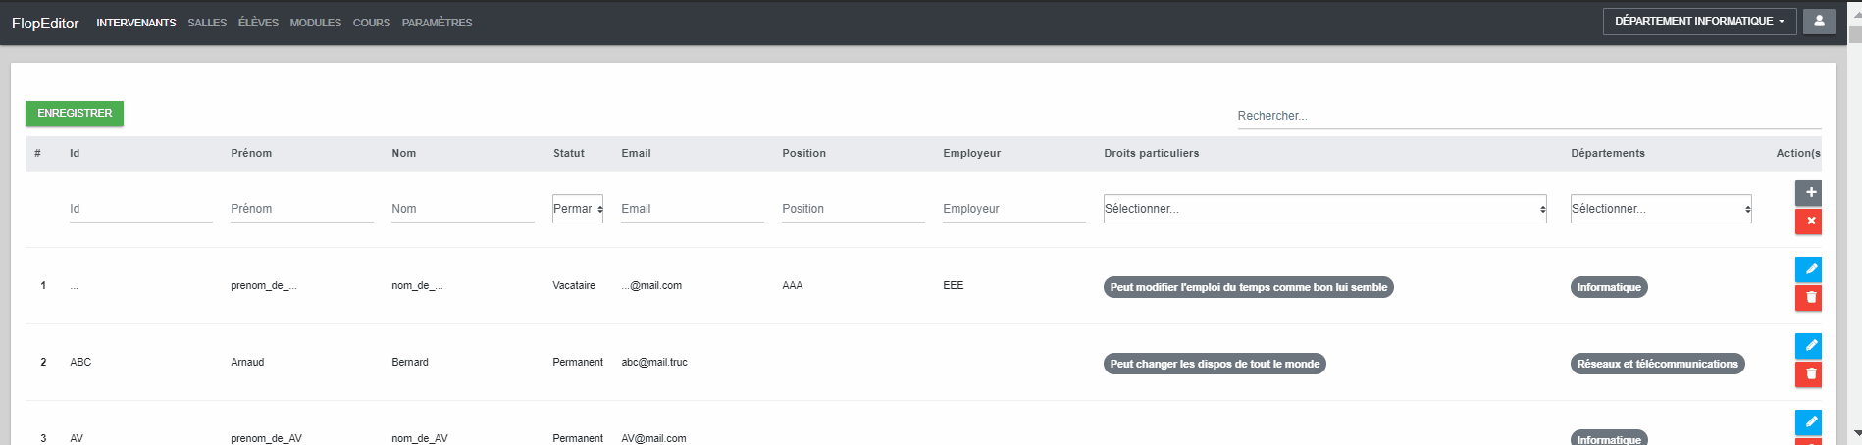Click the Email input field in new row
This screenshot has height=445, width=1862.
(693, 209)
